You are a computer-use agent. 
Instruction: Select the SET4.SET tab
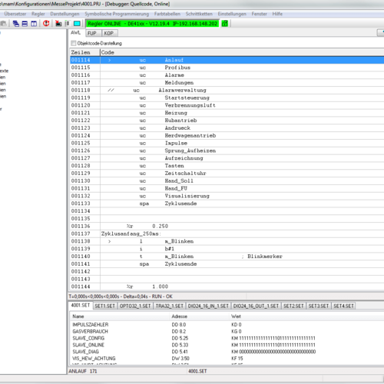coord(343,306)
